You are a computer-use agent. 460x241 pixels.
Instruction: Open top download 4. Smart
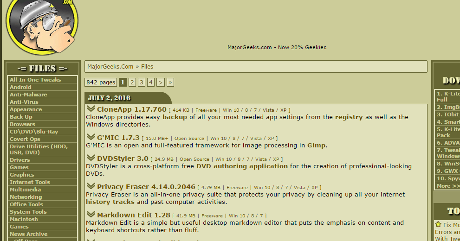(x=447, y=122)
